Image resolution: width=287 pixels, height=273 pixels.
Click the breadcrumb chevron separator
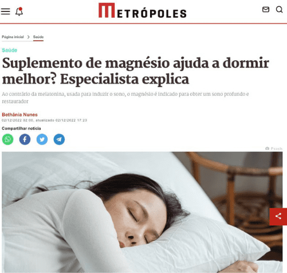(x=29, y=37)
